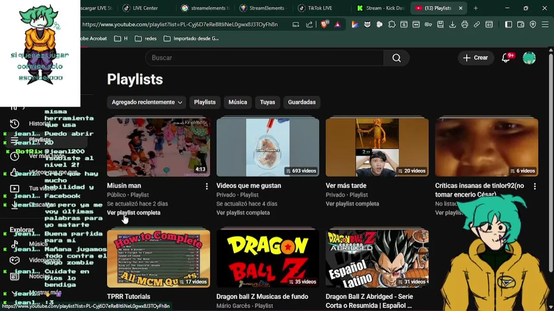The height and width of the screenshot is (311, 554).
Task: Open Dragon ball Z Musicas de fundo title
Action: pos(262,297)
